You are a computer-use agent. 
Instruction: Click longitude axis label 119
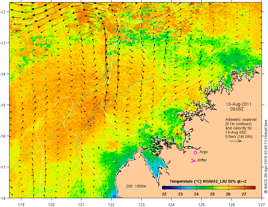21,205
